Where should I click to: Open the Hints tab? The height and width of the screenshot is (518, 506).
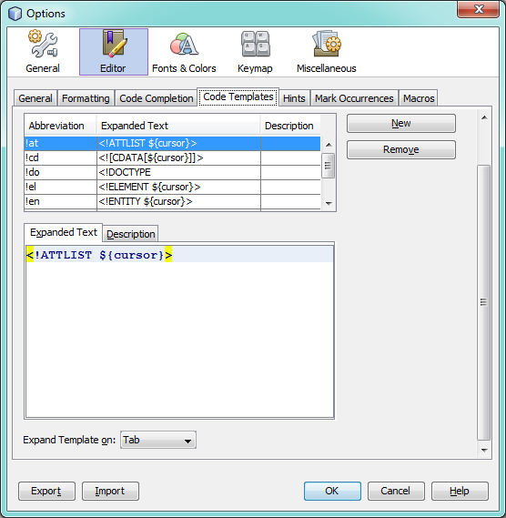294,98
